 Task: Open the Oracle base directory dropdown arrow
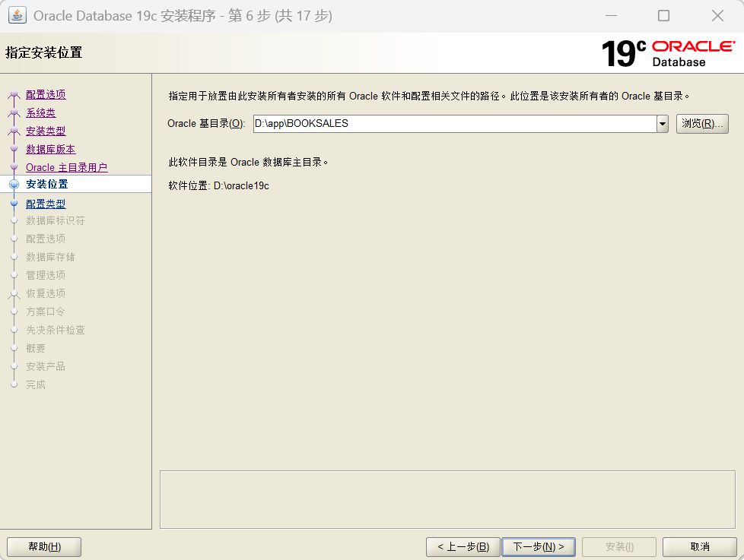[x=663, y=124]
